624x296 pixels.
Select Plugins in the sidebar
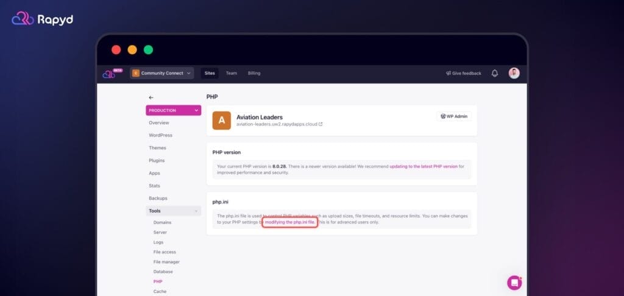(x=157, y=161)
